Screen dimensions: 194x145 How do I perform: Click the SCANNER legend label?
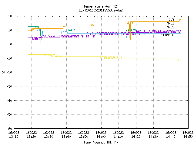coord(168,35)
